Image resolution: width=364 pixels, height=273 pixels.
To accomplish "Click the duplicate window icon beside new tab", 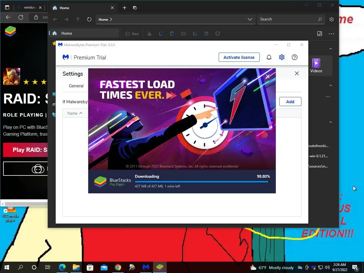I will pos(135,8).
